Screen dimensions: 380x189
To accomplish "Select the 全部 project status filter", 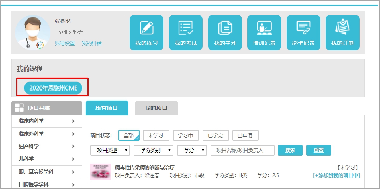I will point(129,135).
